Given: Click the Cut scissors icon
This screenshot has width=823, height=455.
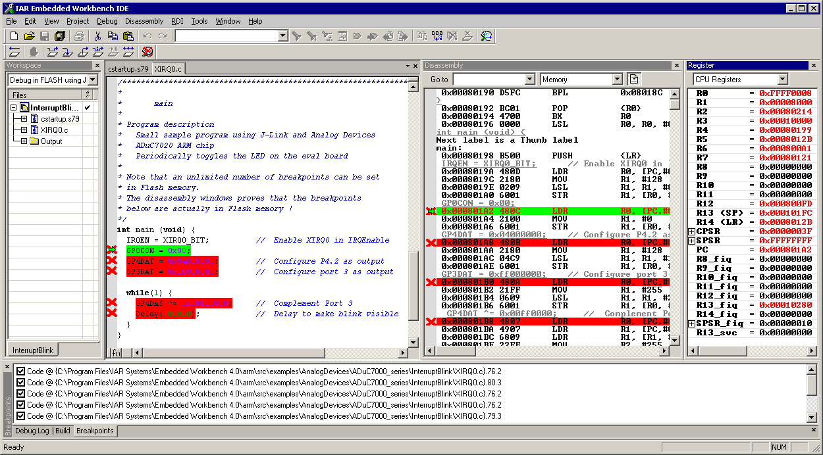Looking at the screenshot, I should pos(97,36).
